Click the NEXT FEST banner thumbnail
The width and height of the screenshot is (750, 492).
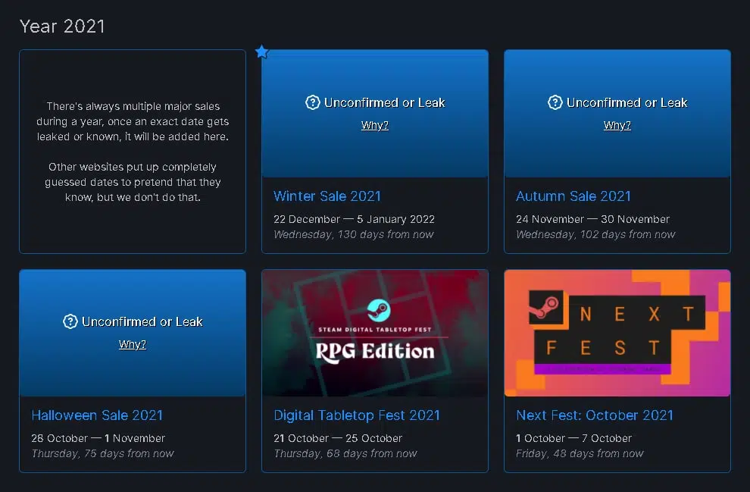617,333
